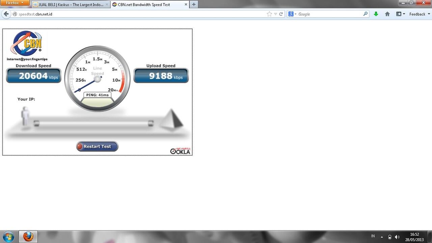Open the Windows Start button

(8, 237)
